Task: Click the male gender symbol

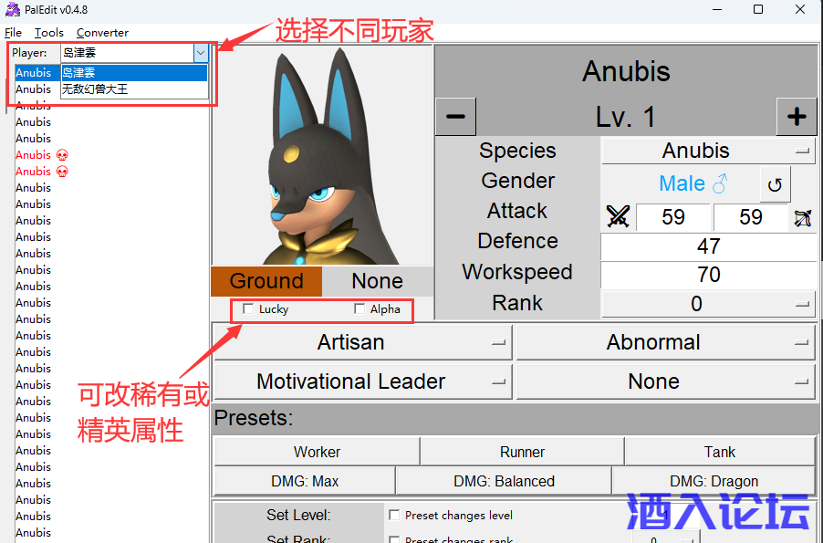Action: coord(720,183)
